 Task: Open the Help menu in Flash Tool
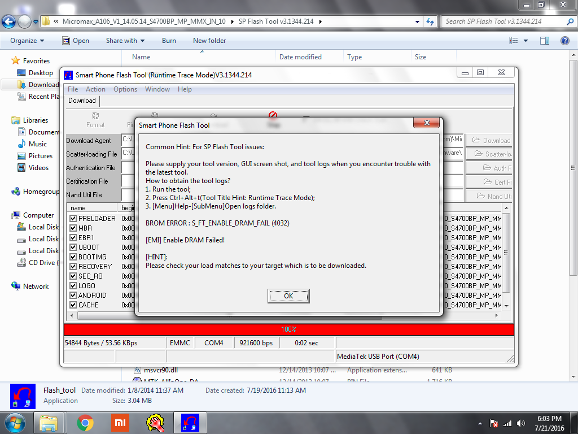185,89
